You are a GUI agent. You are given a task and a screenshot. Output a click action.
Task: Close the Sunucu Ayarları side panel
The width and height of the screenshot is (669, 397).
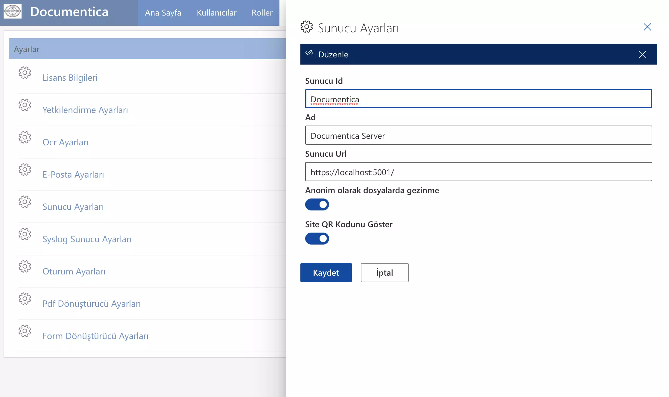[647, 27]
